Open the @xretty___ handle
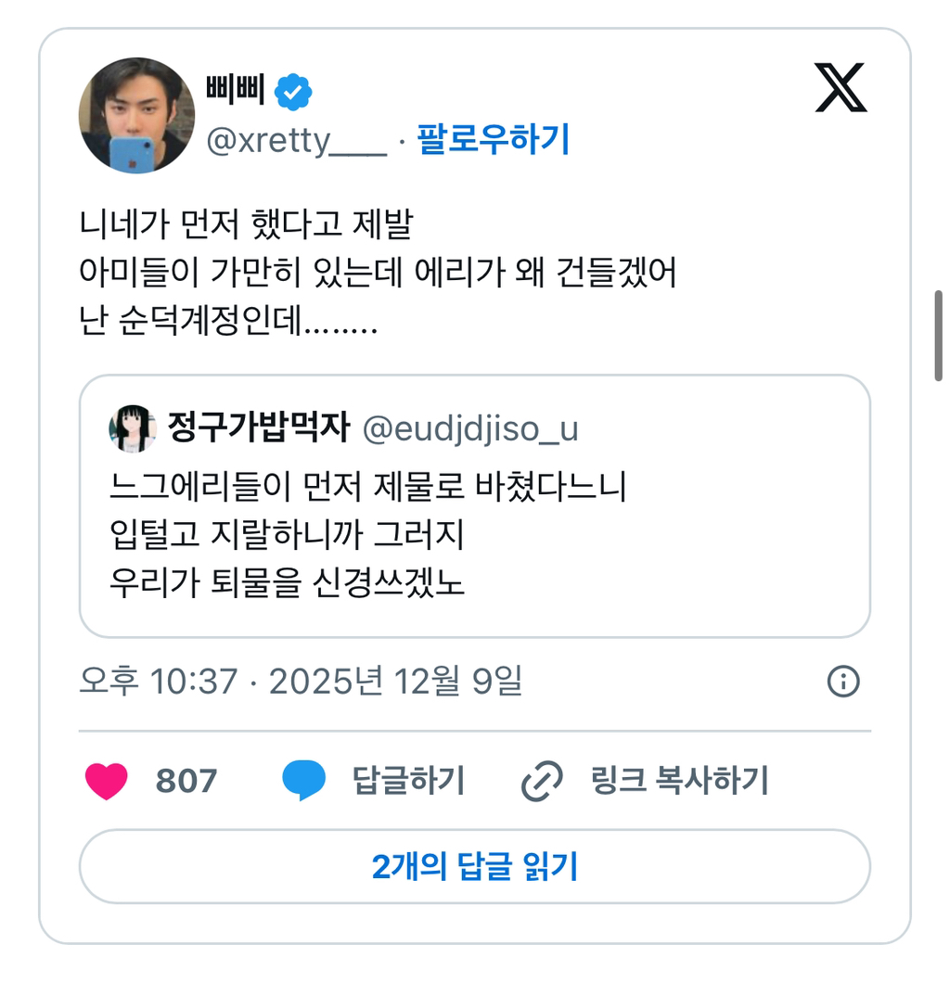Viewport: 950px width, 982px height. 295,141
